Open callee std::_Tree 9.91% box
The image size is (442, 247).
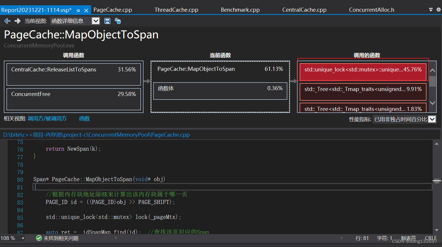363,92
